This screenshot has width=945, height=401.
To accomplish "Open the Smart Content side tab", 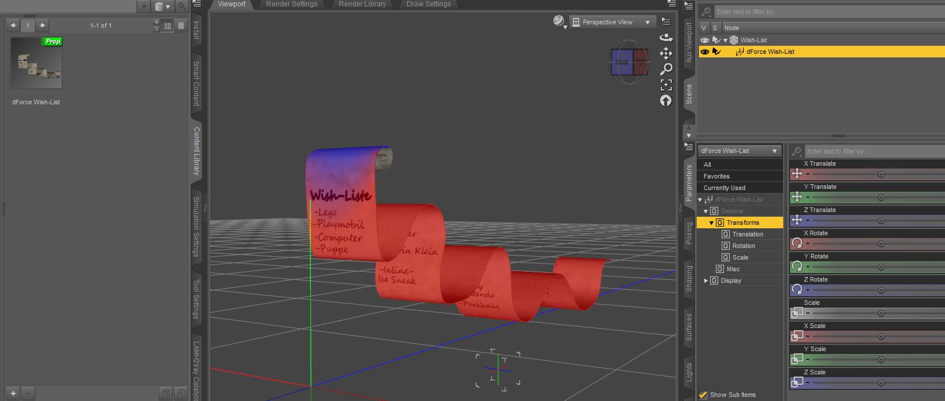I will pyautogui.click(x=196, y=83).
